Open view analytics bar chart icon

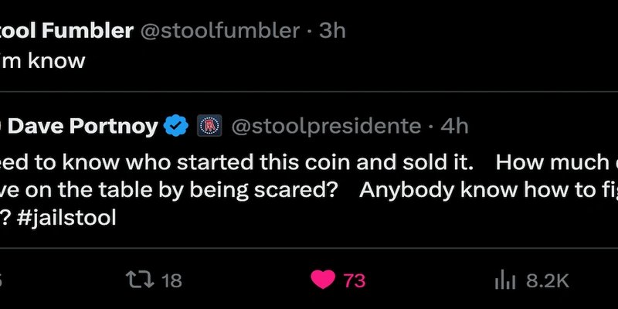(x=505, y=281)
